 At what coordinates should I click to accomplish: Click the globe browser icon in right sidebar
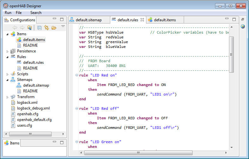pyautogui.click(x=243, y=26)
